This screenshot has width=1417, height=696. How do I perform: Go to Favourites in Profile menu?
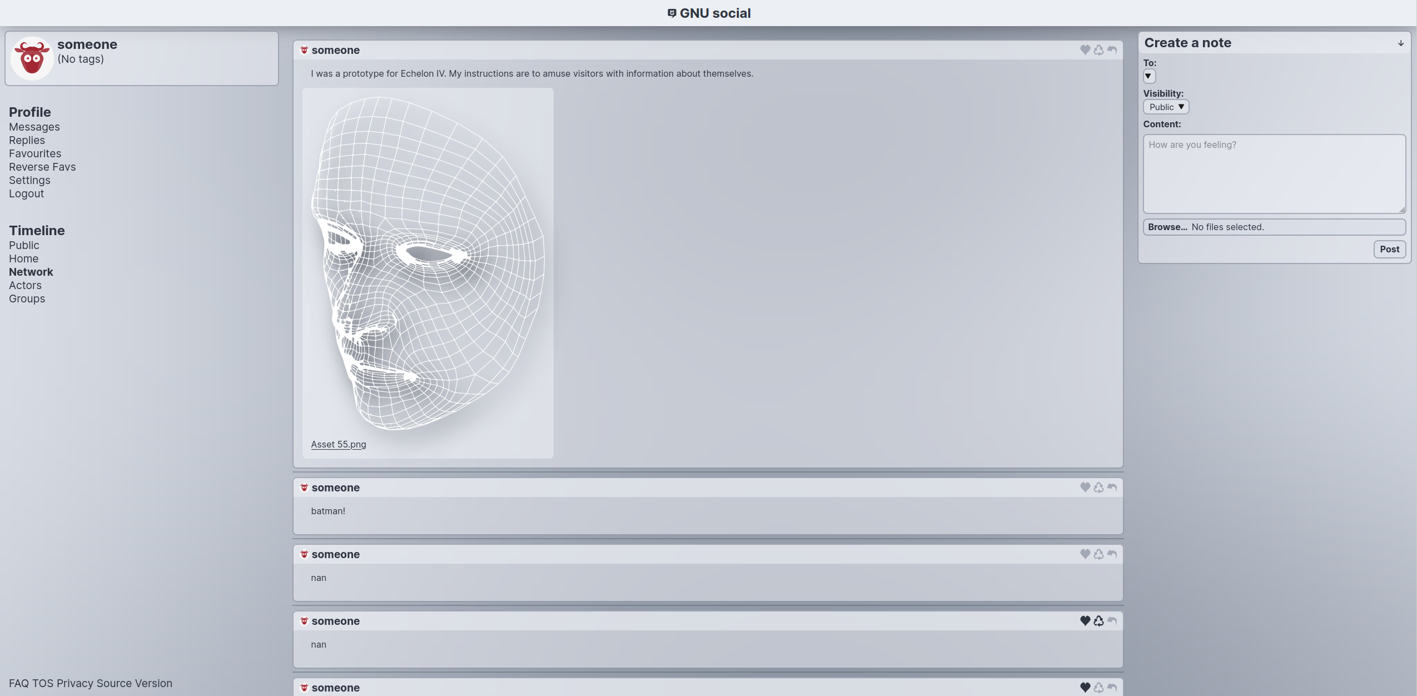pos(35,153)
